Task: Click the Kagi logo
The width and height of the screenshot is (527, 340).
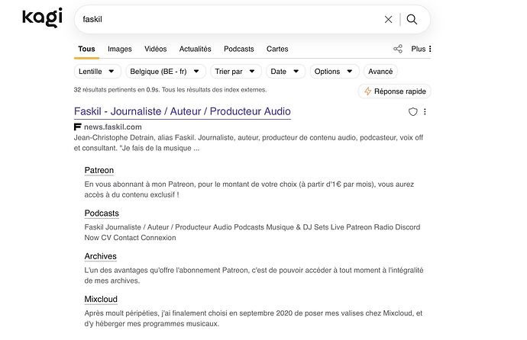Action: pos(42,18)
